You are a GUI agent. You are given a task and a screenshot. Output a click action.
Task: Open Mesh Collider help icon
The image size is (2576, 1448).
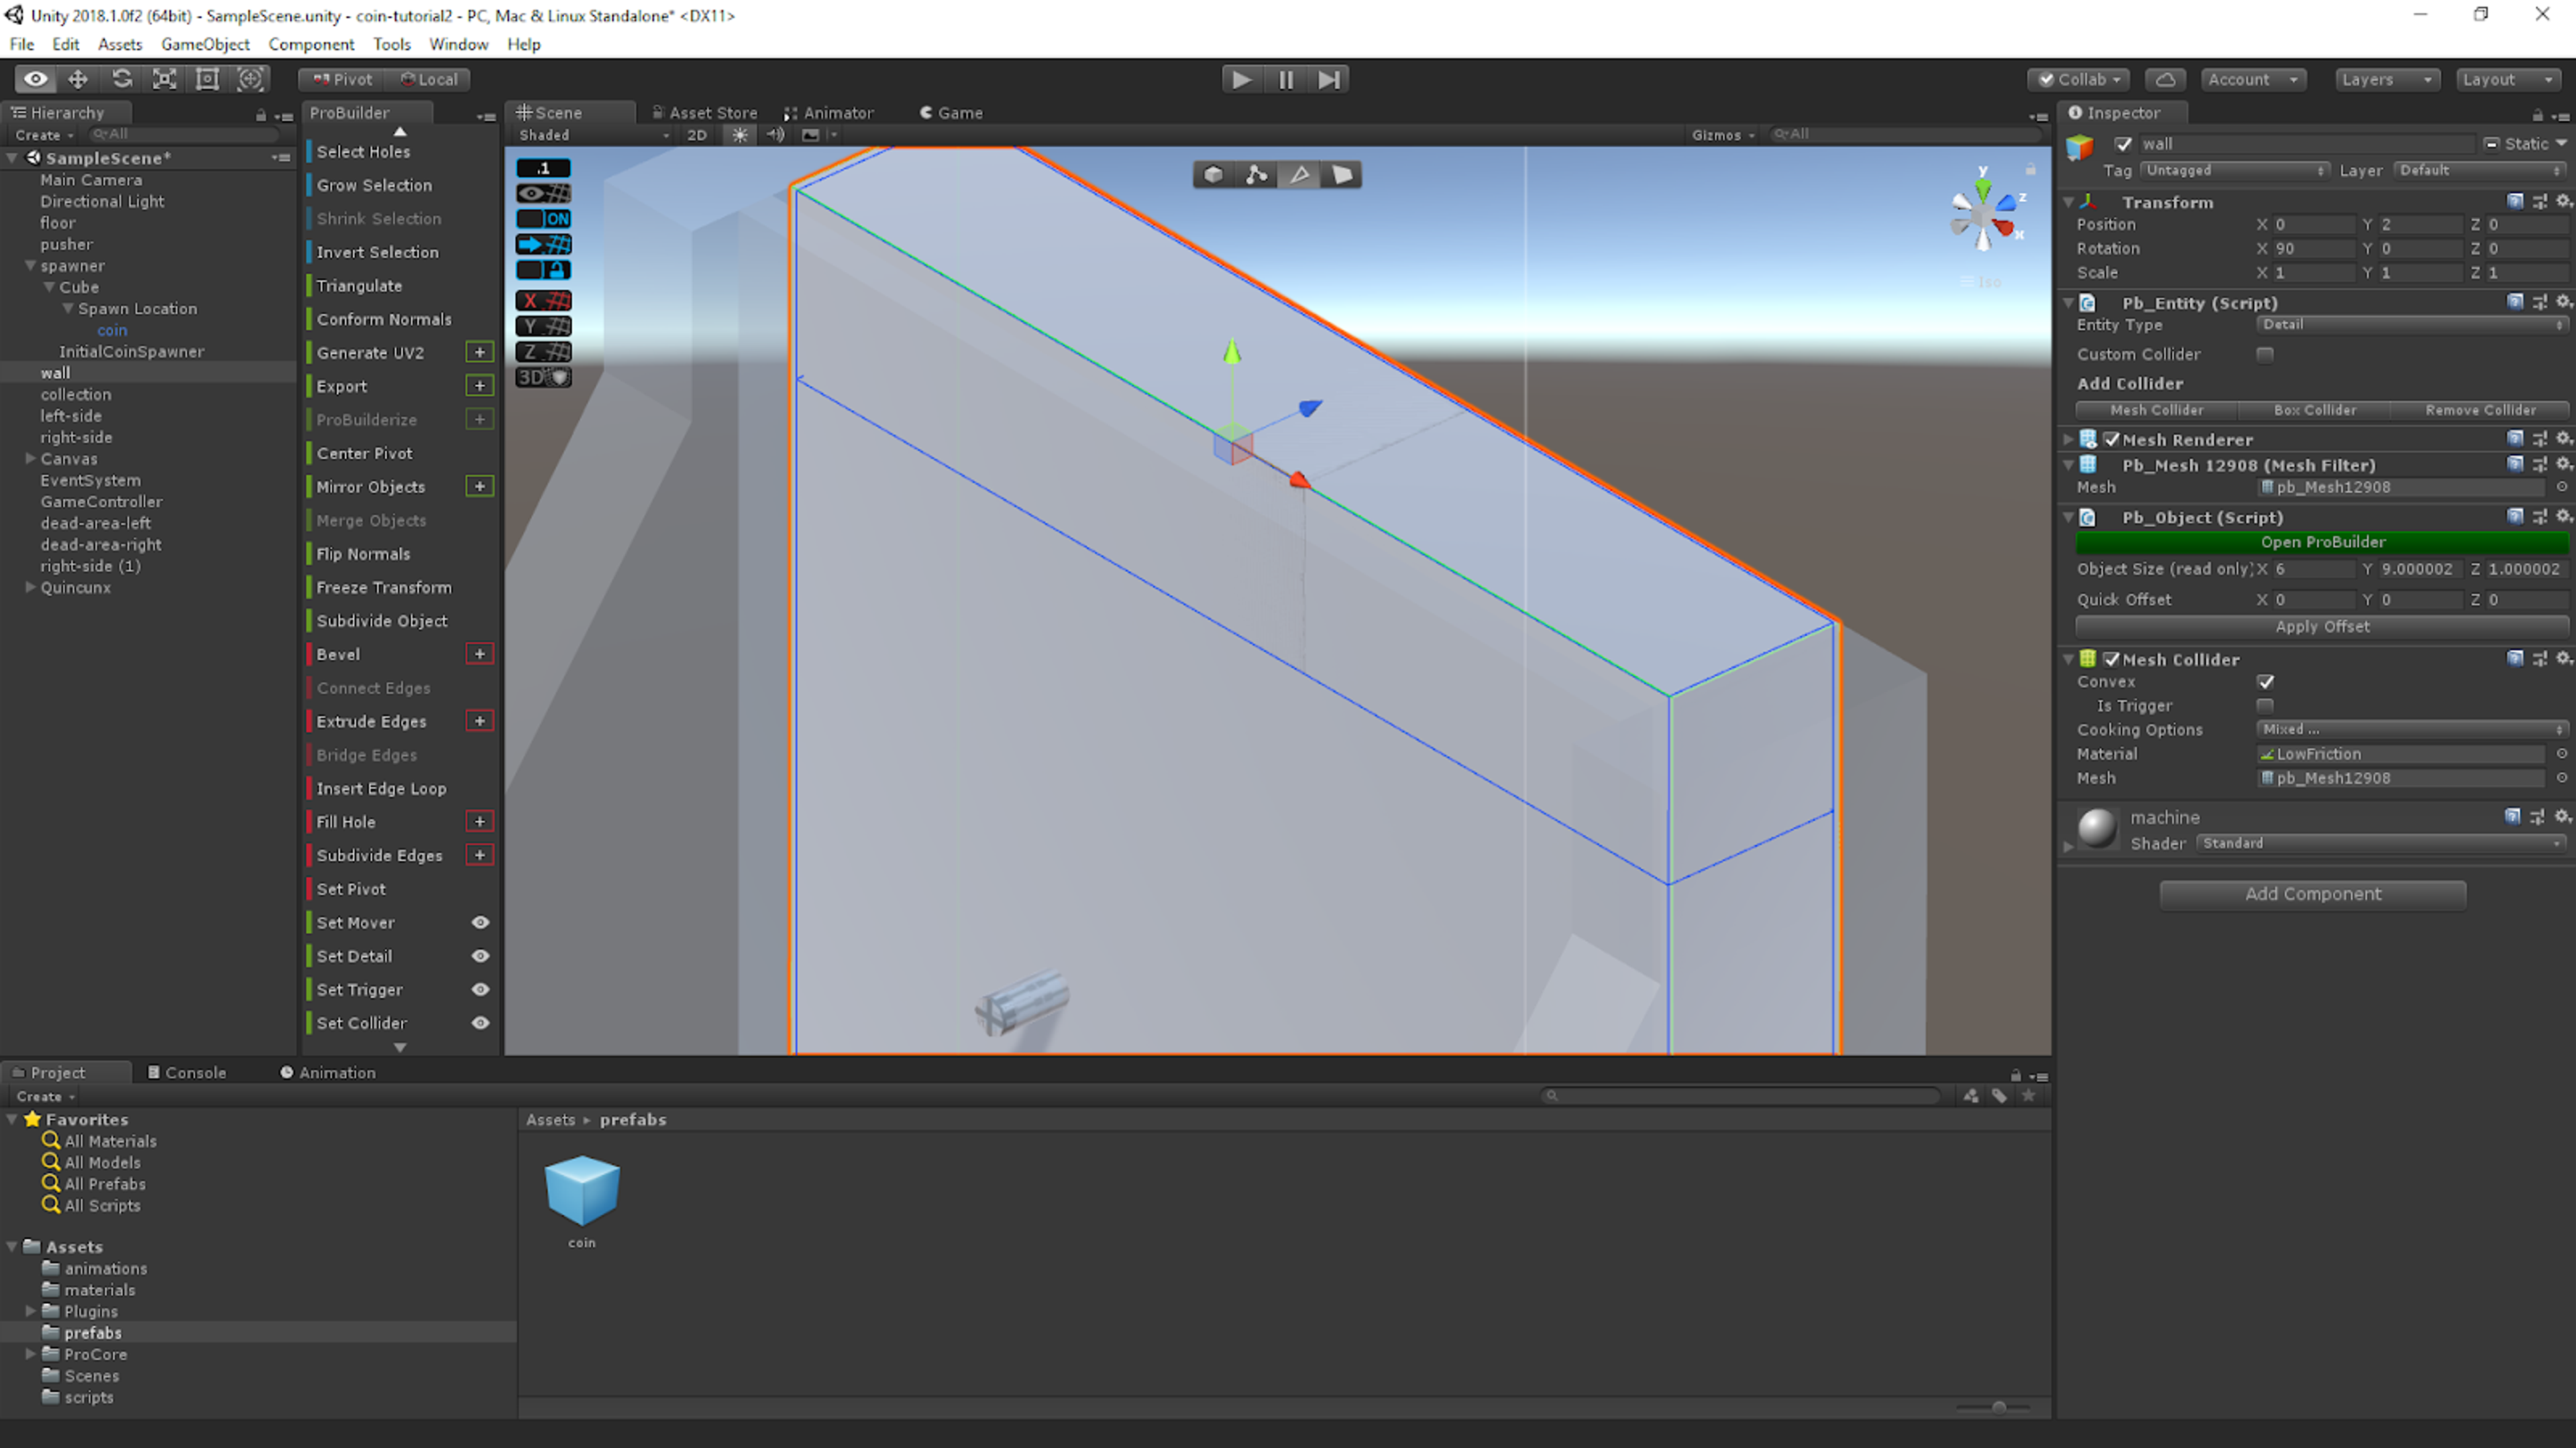coord(2514,658)
